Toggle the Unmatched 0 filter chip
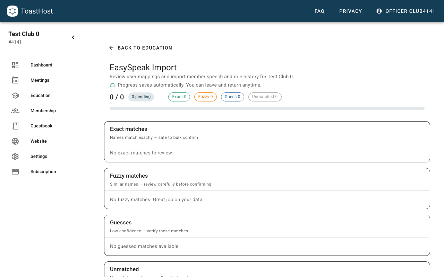This screenshot has width=444, height=277. pyautogui.click(x=265, y=97)
